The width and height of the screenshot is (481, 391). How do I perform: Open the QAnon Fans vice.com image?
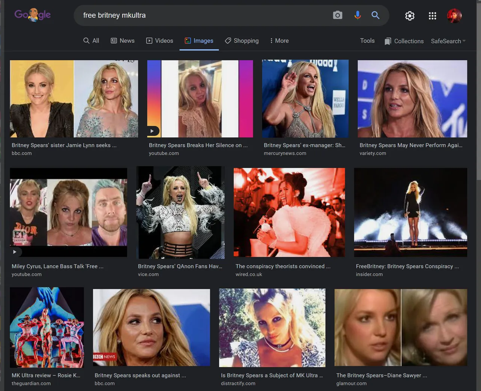pyautogui.click(x=180, y=213)
